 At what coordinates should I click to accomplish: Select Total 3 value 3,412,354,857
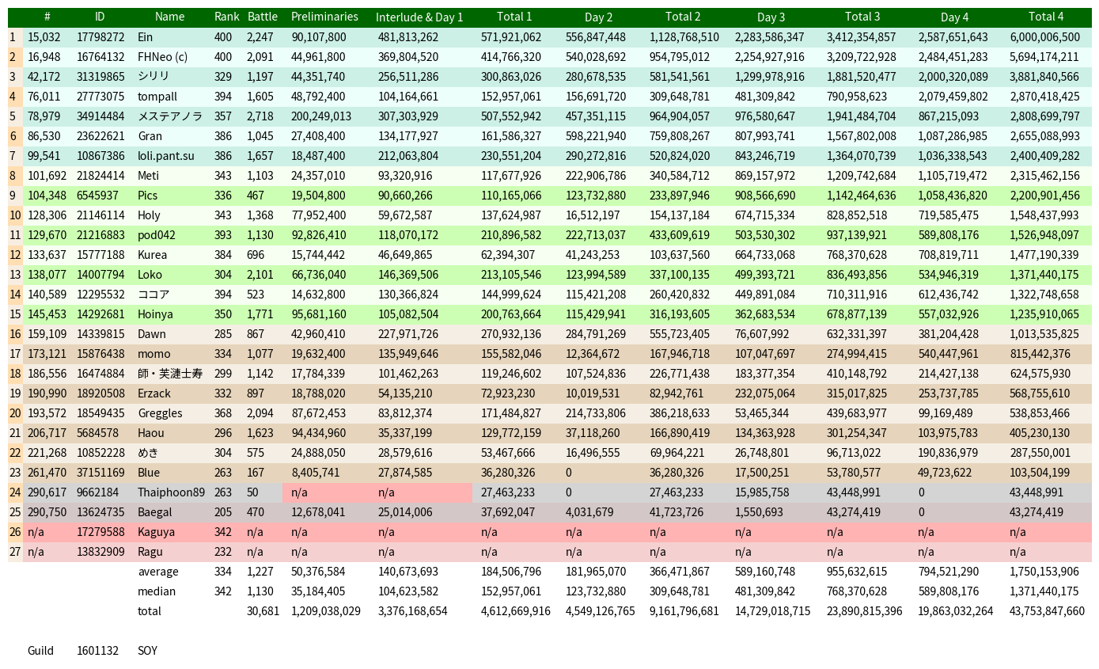[x=862, y=37]
